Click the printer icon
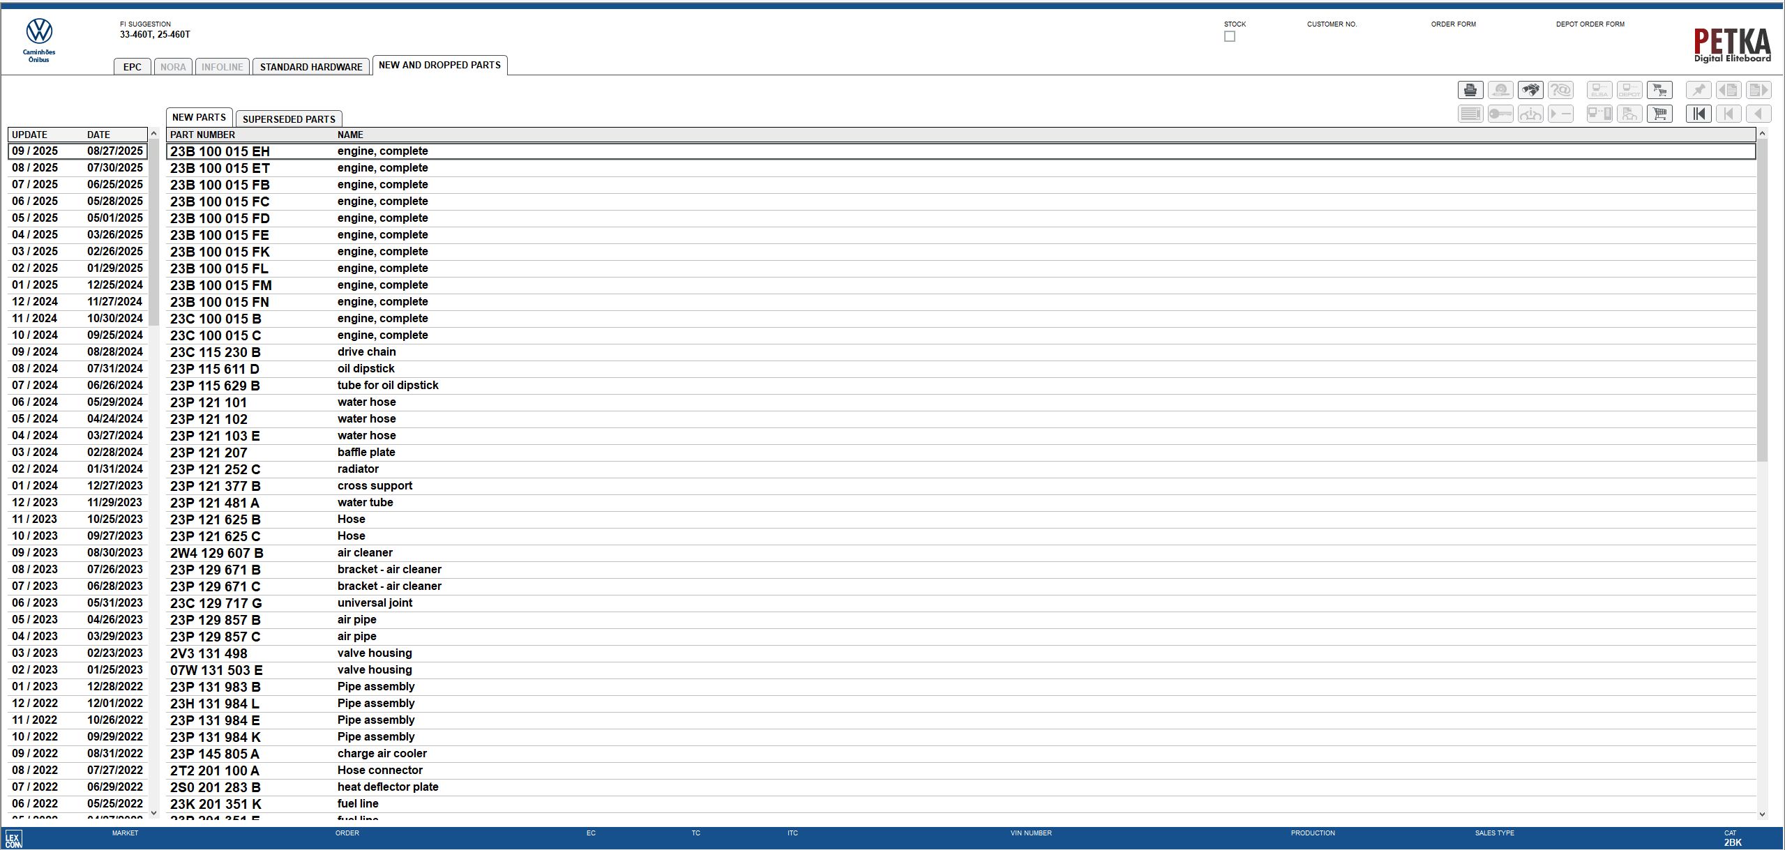The height and width of the screenshot is (850, 1785). point(1470,90)
